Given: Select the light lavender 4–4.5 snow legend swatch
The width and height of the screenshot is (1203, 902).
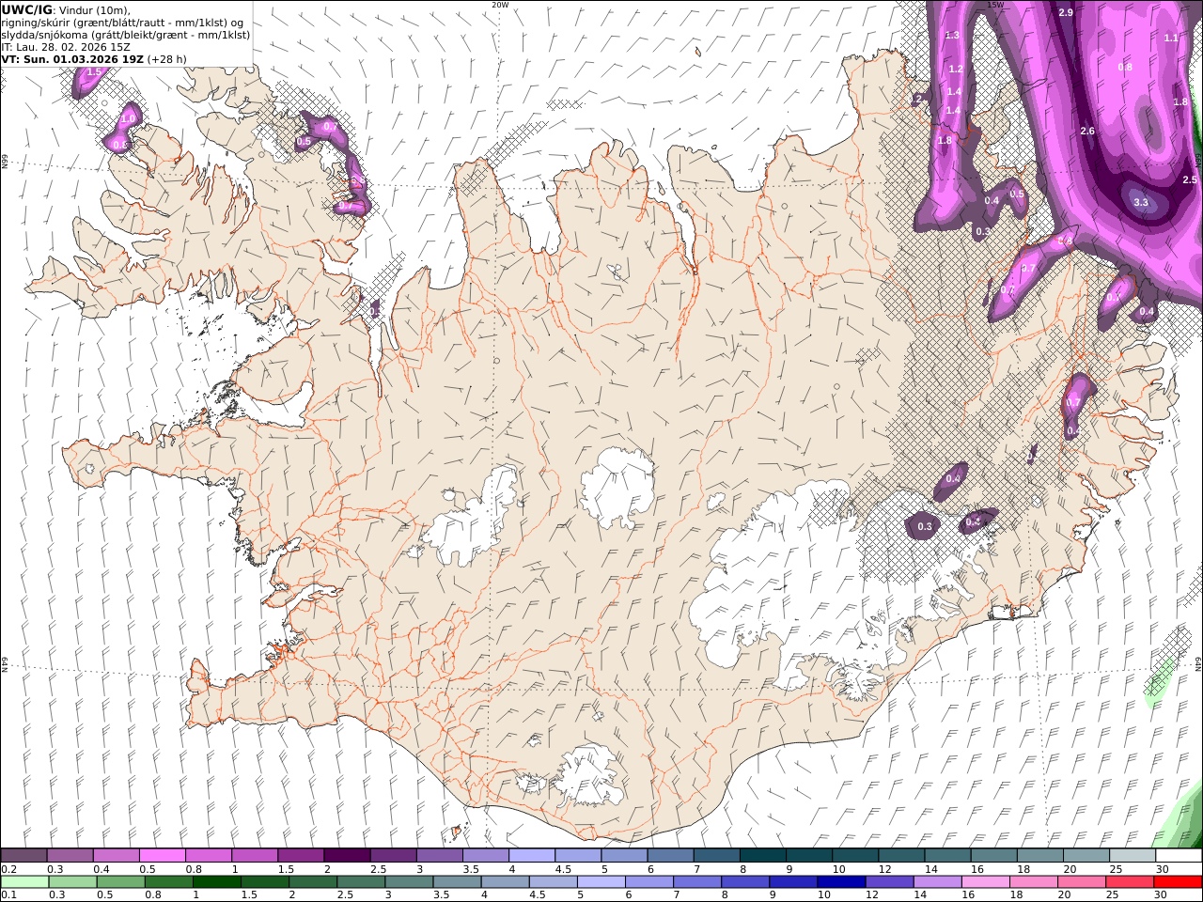Looking at the screenshot, I should [x=531, y=856].
